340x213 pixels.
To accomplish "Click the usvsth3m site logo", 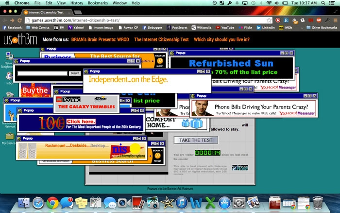I will tap(20, 39).
